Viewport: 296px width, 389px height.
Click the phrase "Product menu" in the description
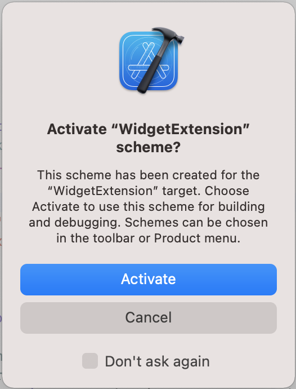point(196,238)
